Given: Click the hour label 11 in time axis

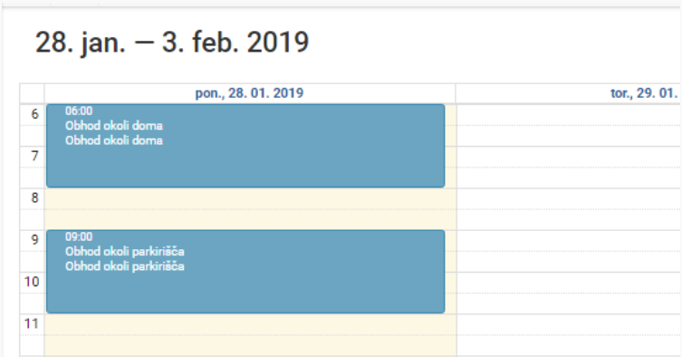Looking at the screenshot, I should tap(32, 323).
